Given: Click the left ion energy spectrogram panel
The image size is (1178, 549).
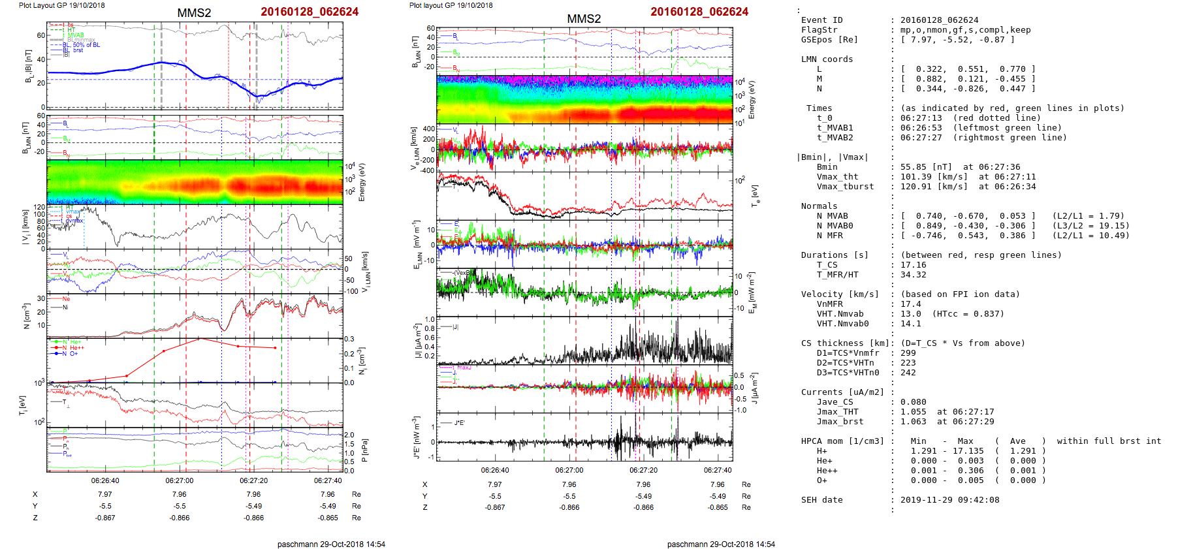Looking at the screenshot, I should pos(195,181).
